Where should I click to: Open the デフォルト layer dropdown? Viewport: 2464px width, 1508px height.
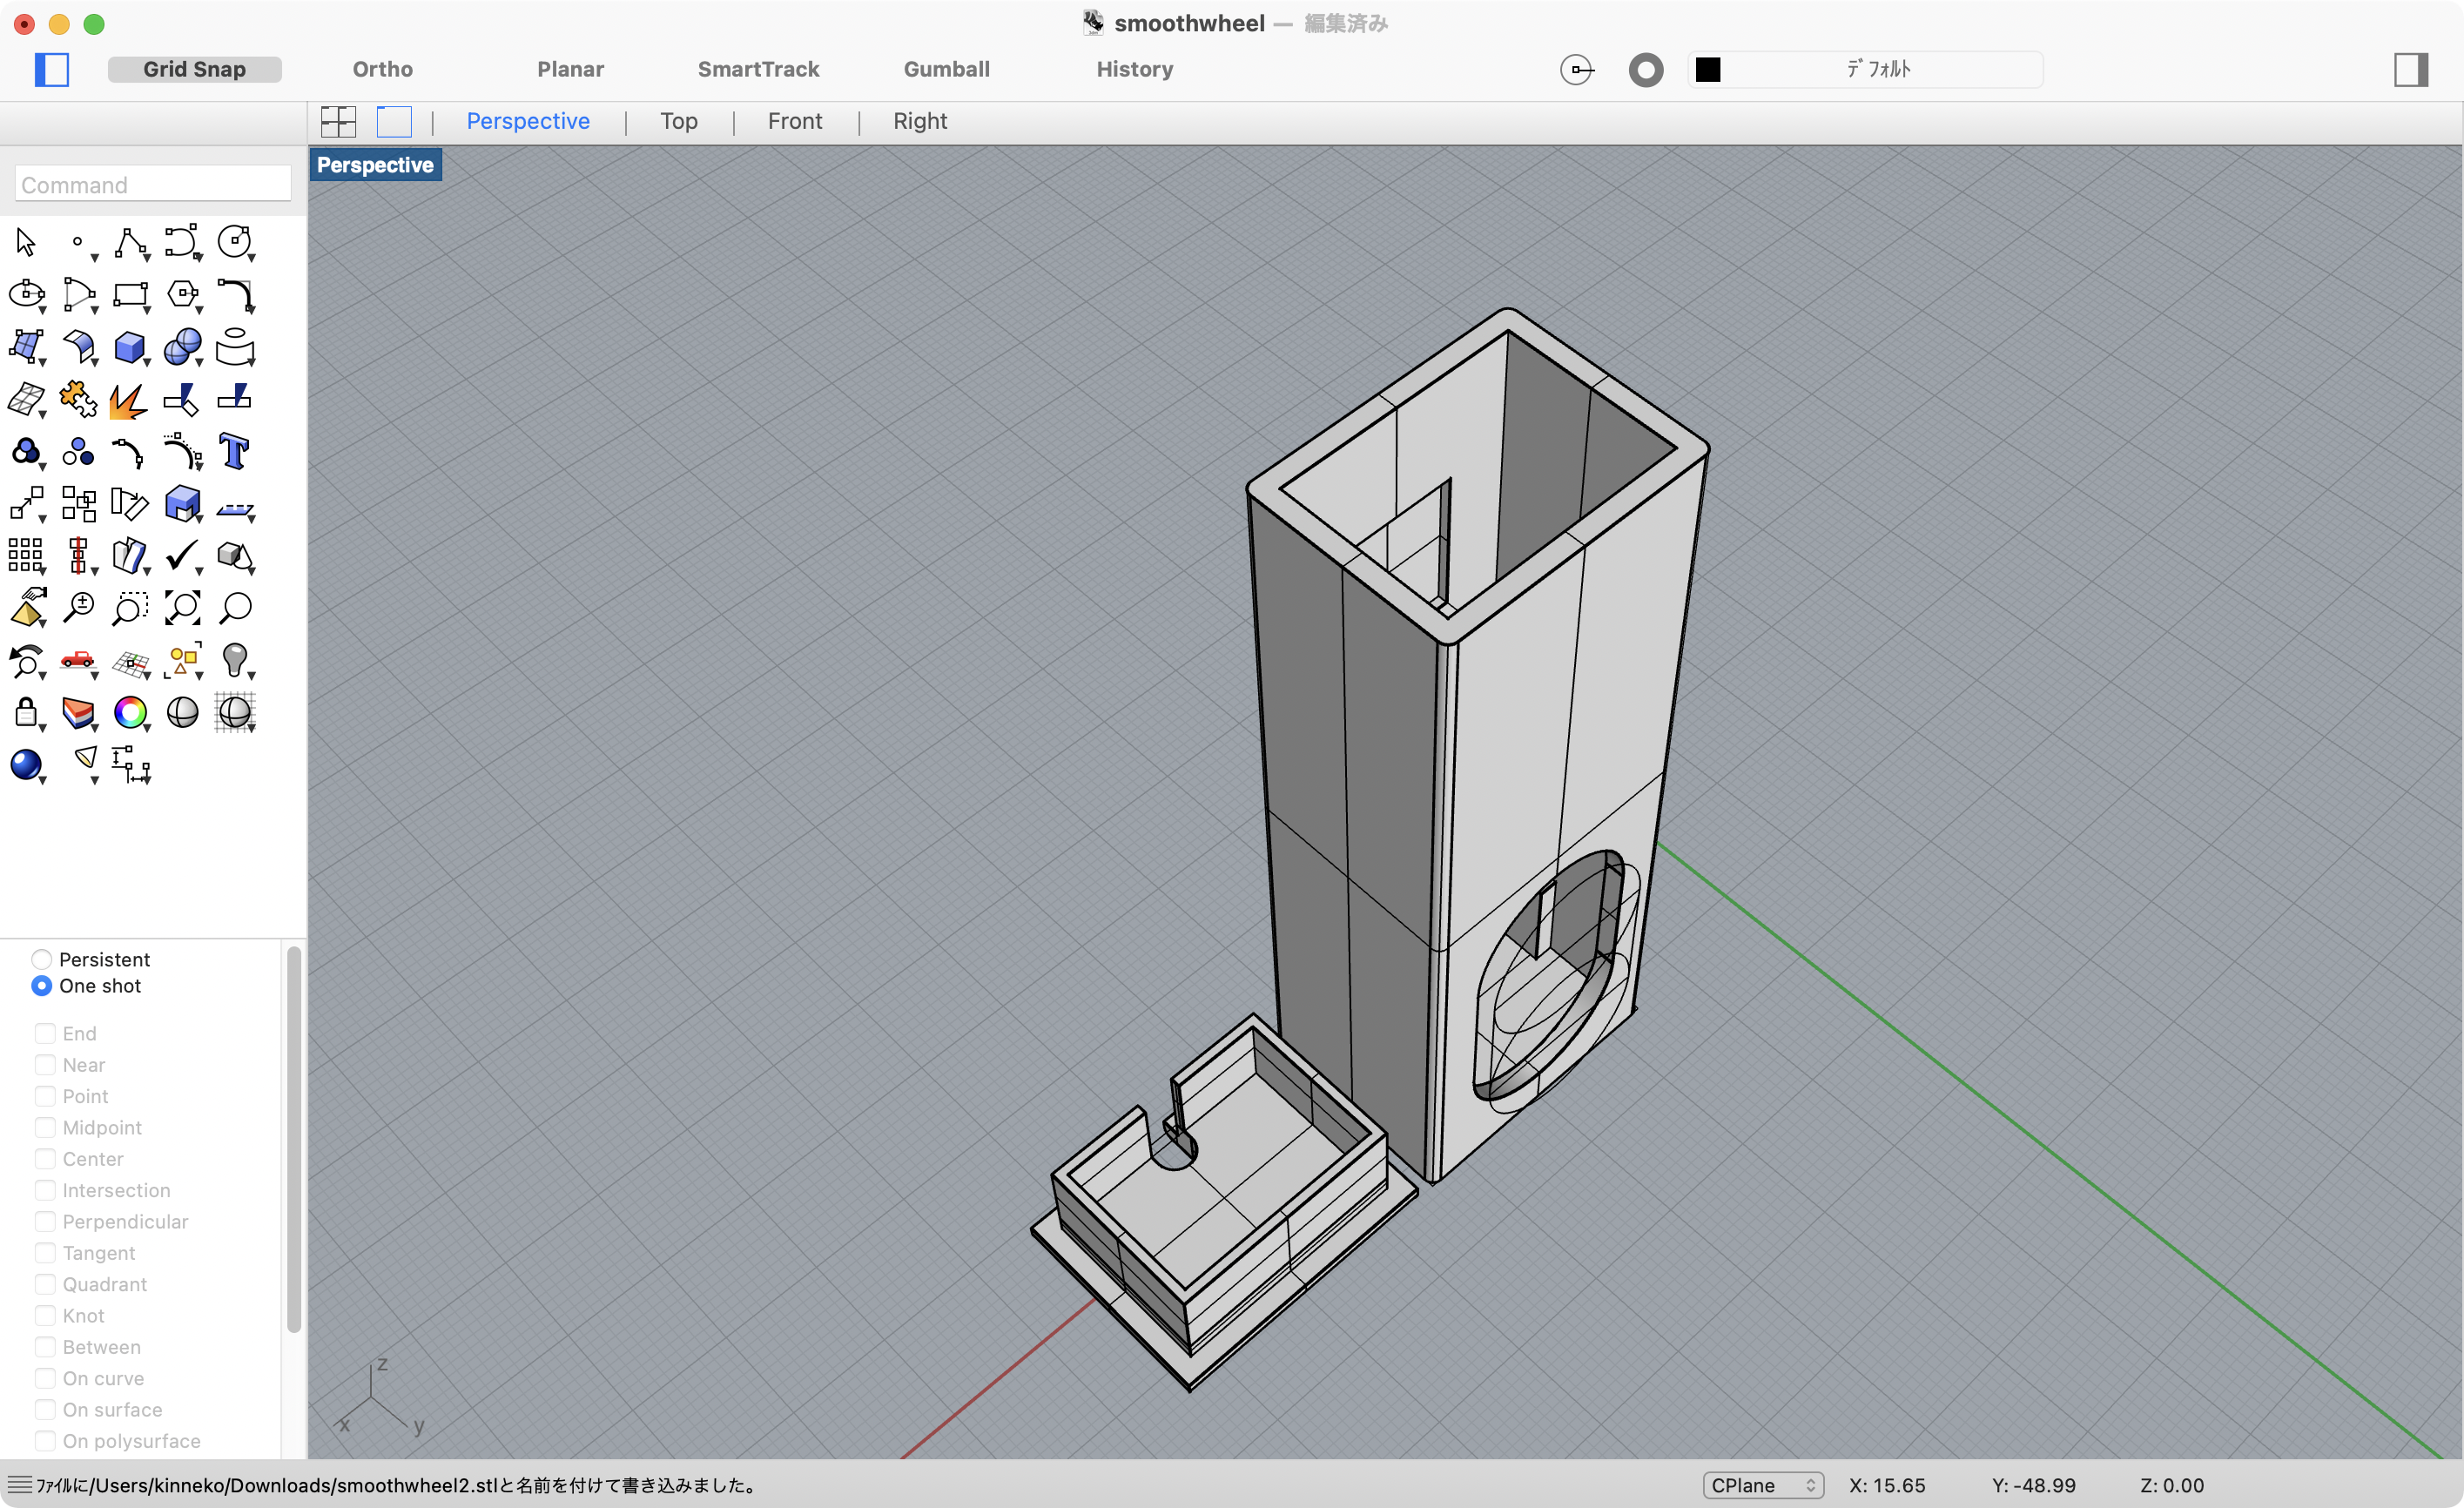1866,69
